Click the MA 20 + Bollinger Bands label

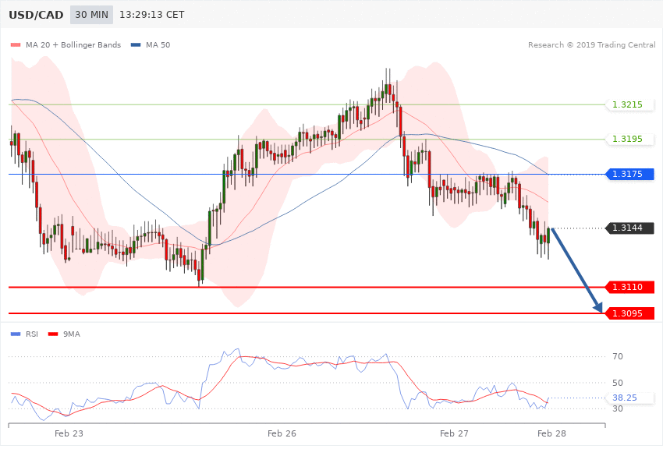73,44
